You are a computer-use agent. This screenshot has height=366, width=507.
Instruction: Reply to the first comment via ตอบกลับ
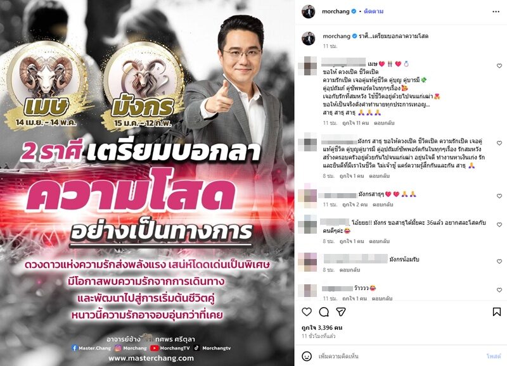384,123
